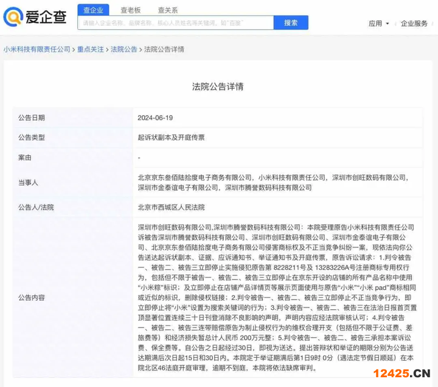Go to 法院公告 breadcrumb link
This screenshot has width=438, height=387.
(x=123, y=49)
